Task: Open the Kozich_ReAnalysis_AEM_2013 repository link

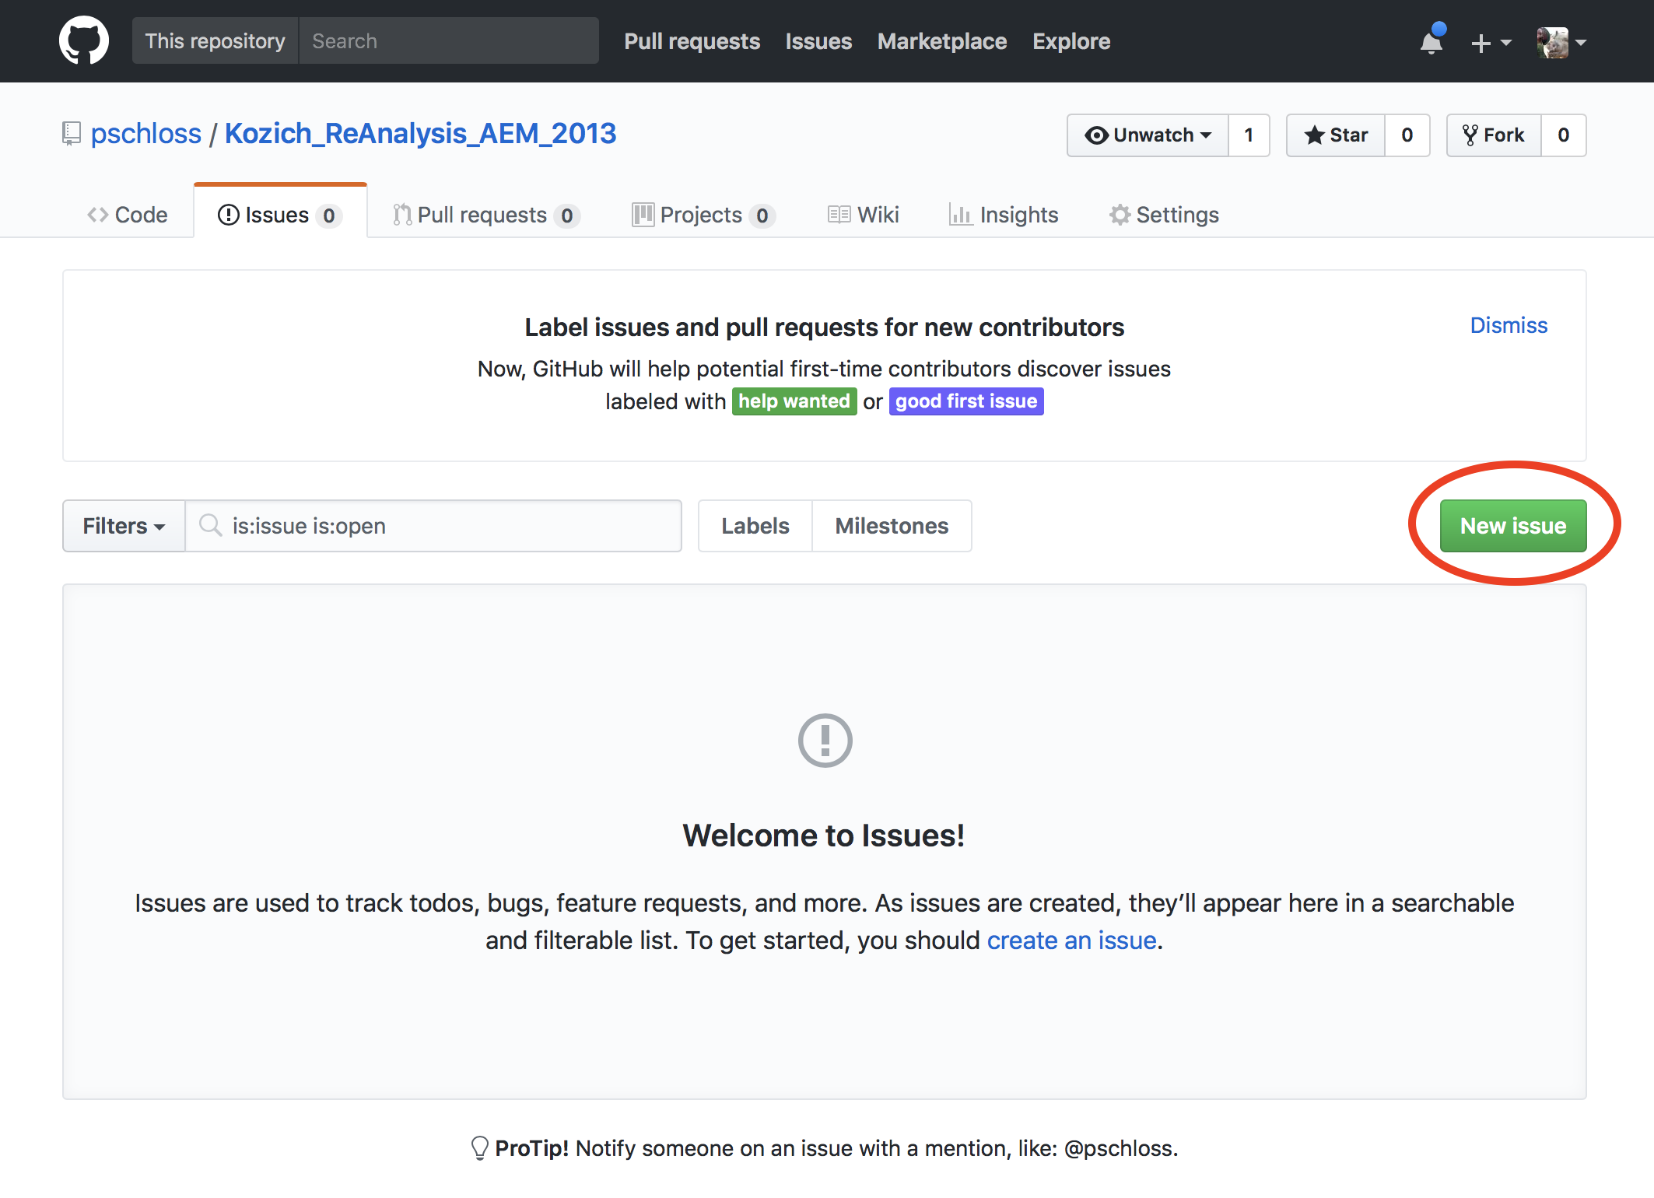Action: tap(421, 134)
